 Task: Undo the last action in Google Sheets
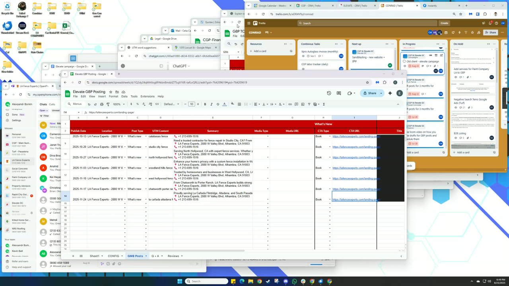click(89, 104)
